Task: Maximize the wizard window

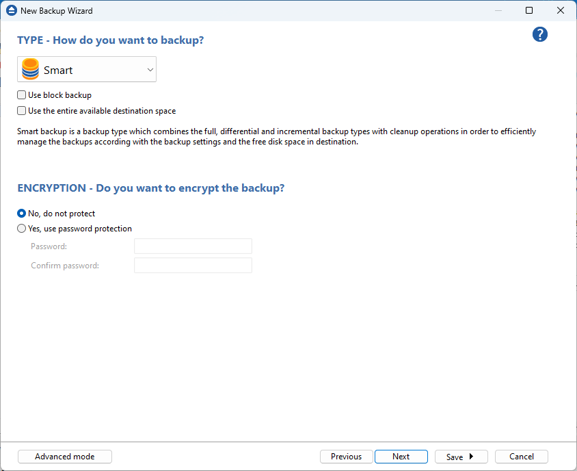Action: [529, 11]
